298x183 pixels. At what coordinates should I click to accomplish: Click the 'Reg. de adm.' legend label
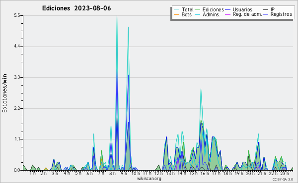(x=247, y=14)
